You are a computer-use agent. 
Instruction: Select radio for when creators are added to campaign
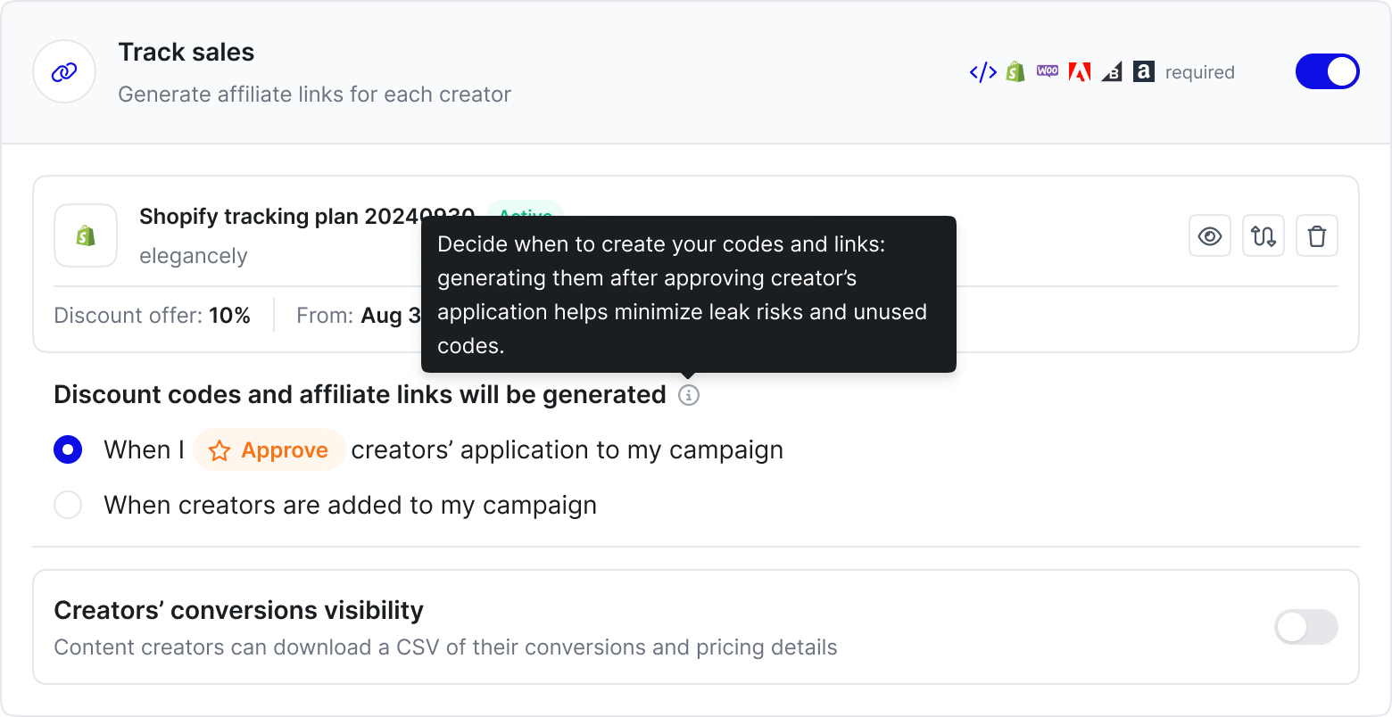point(68,505)
